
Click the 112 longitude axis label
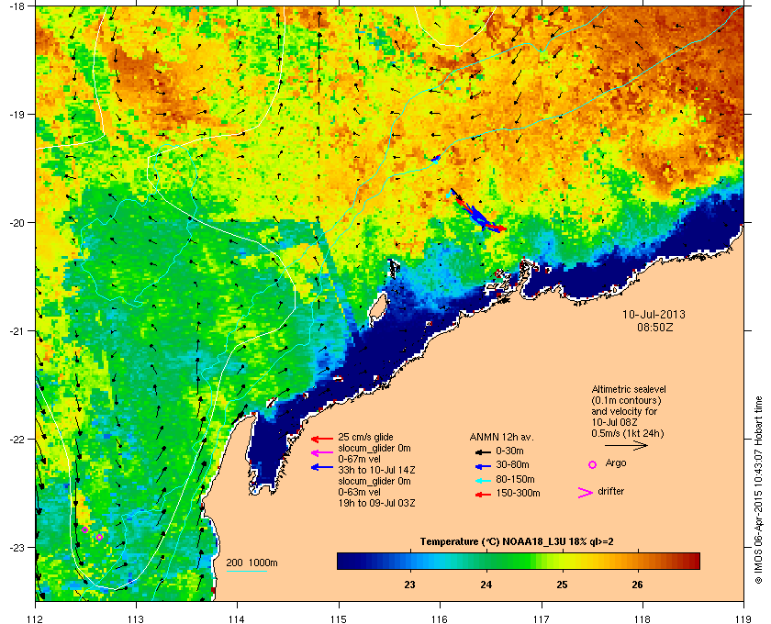click(36, 618)
